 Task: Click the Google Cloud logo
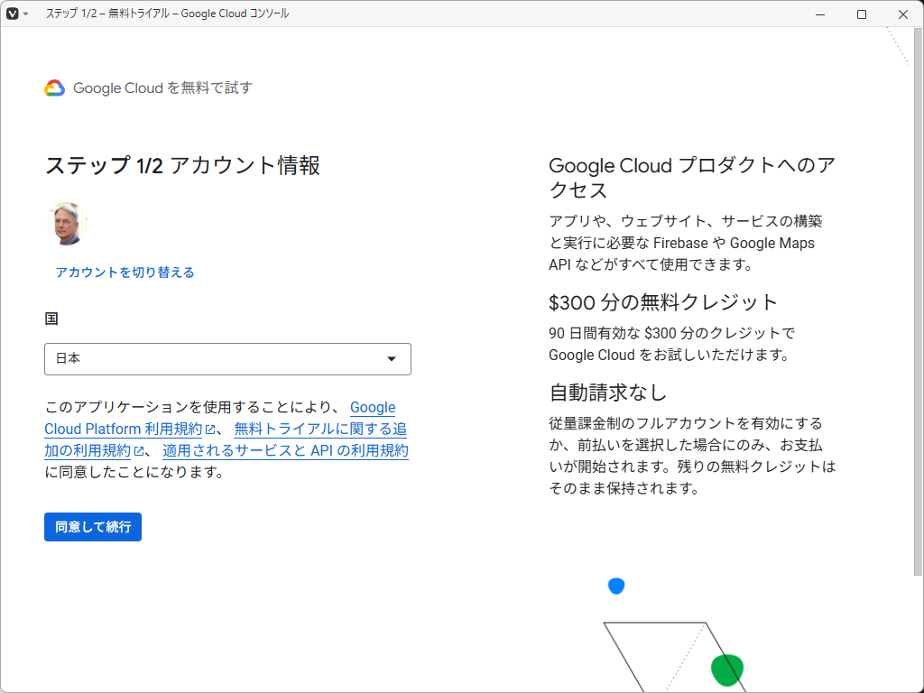point(54,88)
